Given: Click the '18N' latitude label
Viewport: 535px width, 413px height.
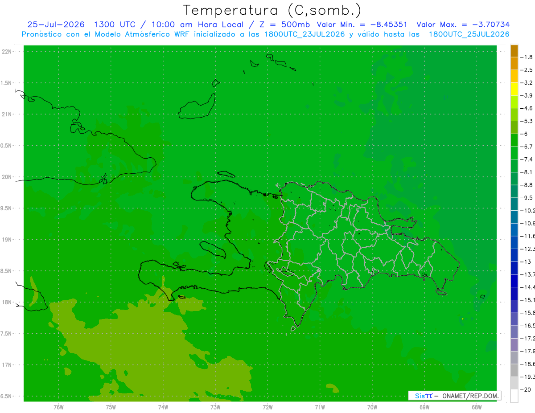Looking at the screenshot, I should click(7, 302).
